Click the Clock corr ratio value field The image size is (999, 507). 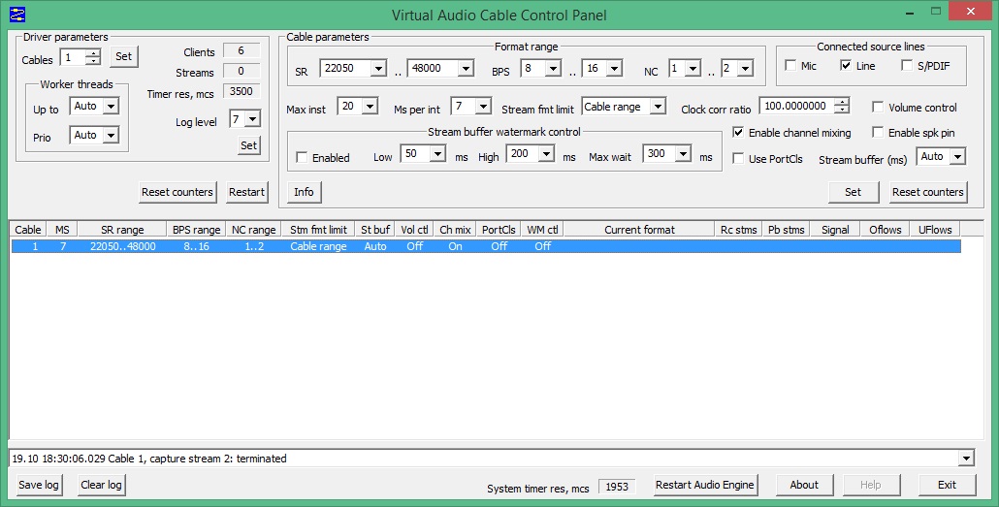click(x=796, y=107)
